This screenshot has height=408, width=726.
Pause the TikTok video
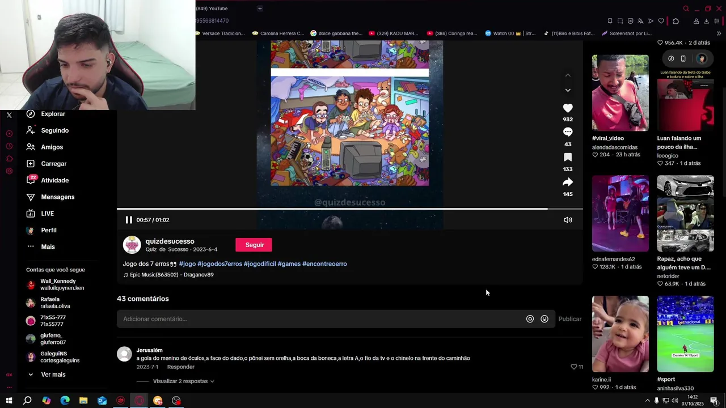coord(129,220)
